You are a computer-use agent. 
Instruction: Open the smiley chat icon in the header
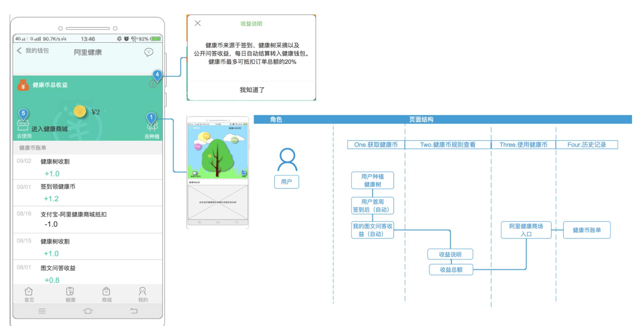click(149, 52)
